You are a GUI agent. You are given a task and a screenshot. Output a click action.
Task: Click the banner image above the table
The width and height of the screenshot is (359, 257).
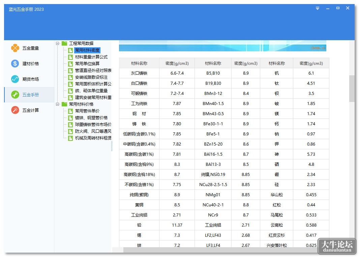click(x=222, y=46)
